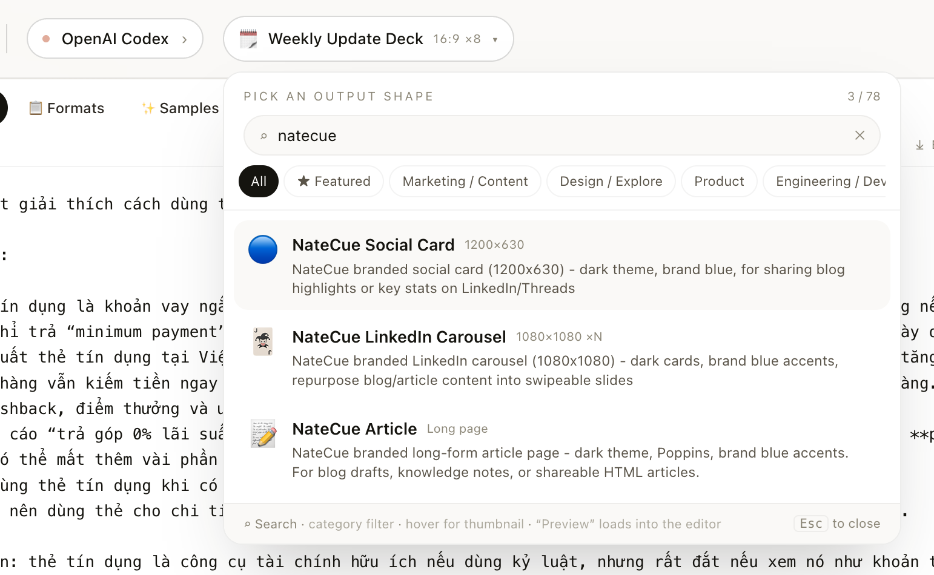Click the calendar icon beside Weekly Update Deck
This screenshot has width=934, height=575.
(x=248, y=39)
